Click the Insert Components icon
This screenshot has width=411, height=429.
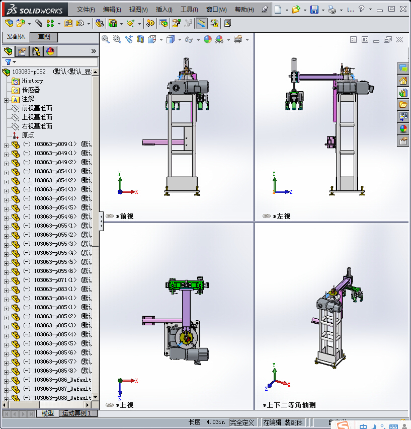point(20,23)
